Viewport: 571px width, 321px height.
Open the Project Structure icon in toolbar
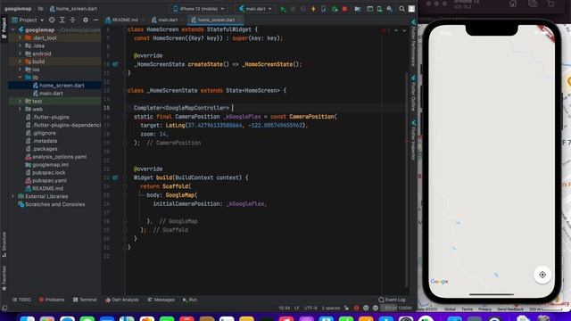(358, 9)
